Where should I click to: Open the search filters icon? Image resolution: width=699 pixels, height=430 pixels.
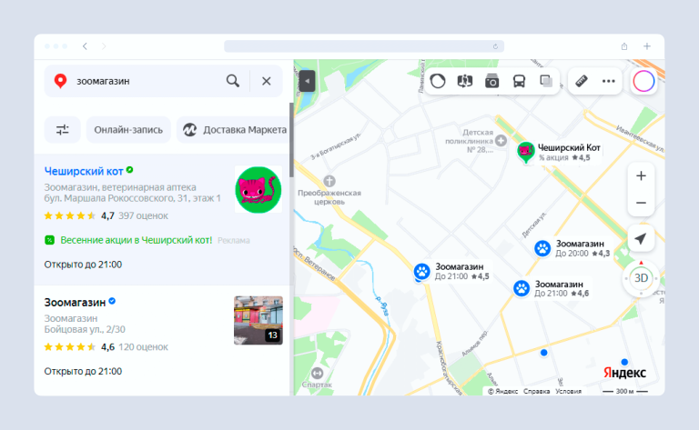(x=63, y=130)
